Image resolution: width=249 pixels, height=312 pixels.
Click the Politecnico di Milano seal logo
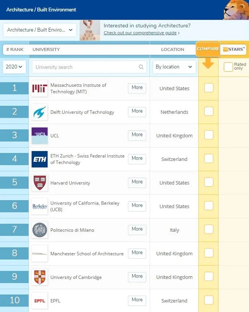coord(40,230)
